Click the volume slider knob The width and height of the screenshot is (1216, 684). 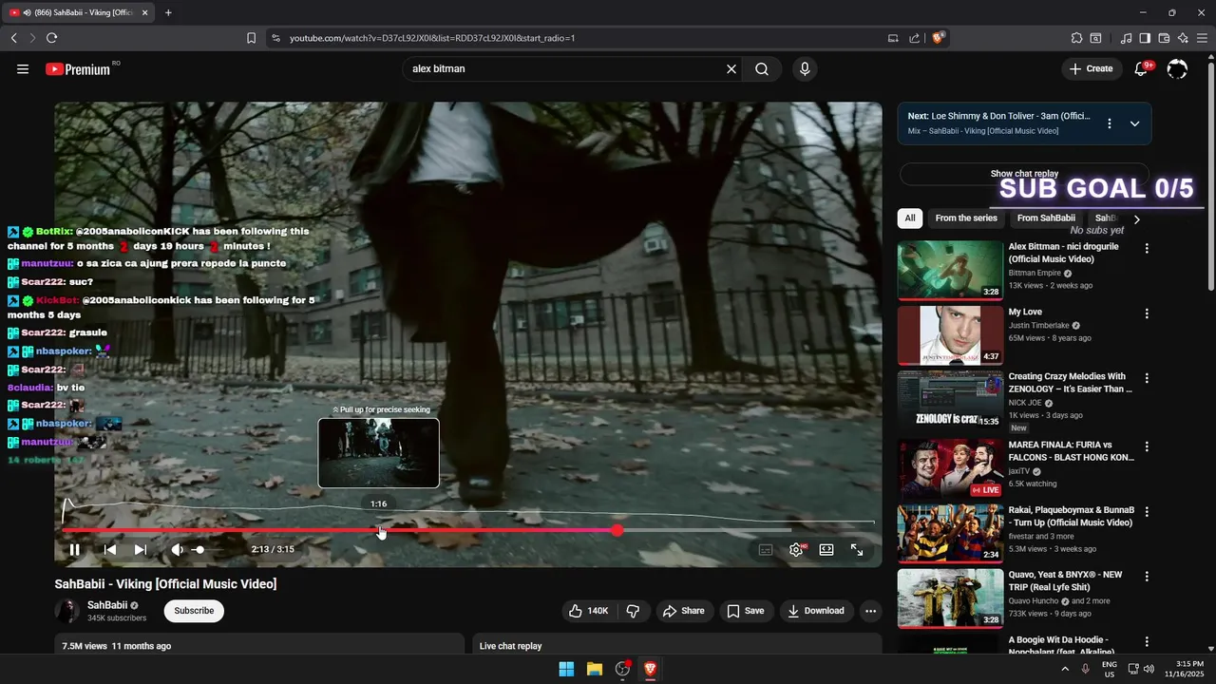click(x=199, y=549)
